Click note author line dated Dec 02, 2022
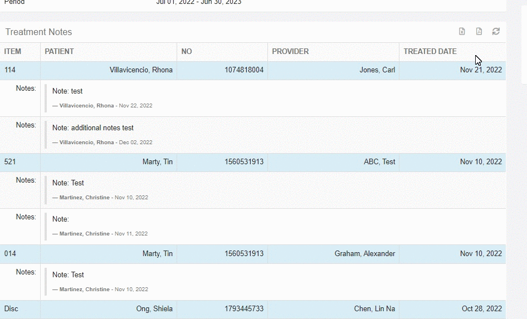This screenshot has width=527, height=319. [x=102, y=143]
